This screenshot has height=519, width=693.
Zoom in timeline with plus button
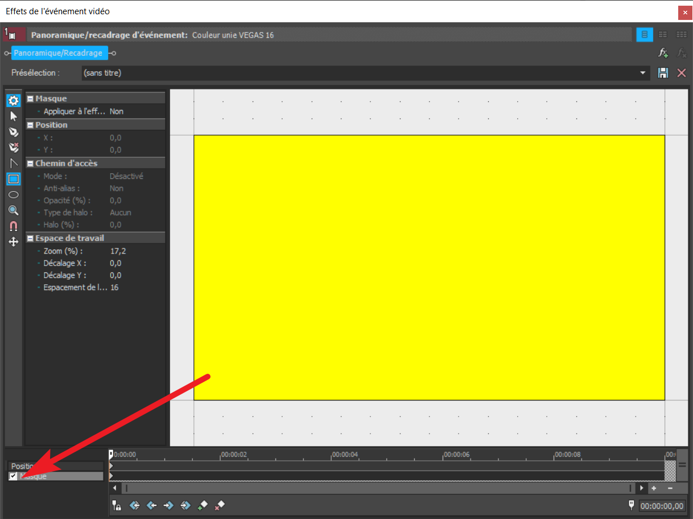(x=654, y=488)
